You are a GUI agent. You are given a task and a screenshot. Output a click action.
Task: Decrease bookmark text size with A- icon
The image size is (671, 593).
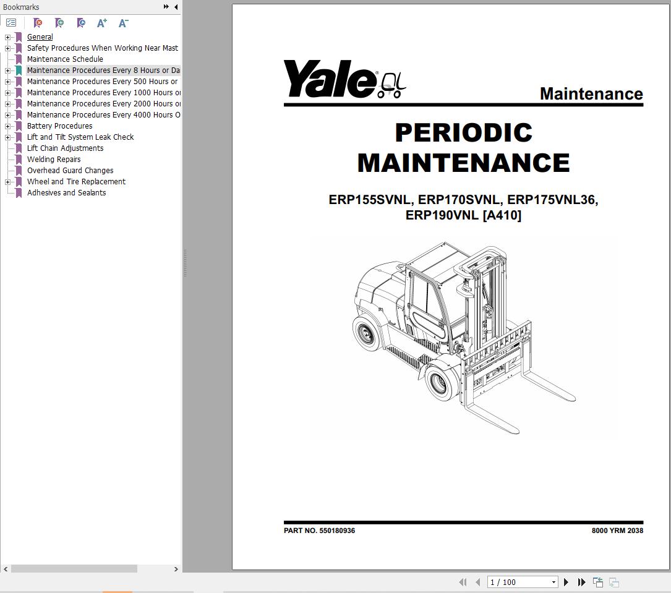(123, 23)
